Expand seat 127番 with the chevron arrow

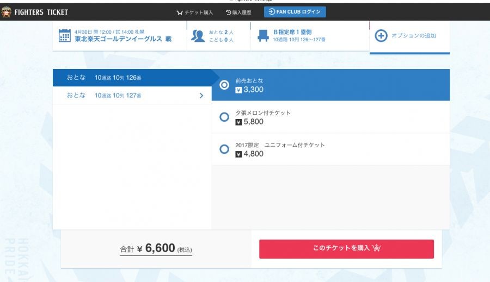201,96
